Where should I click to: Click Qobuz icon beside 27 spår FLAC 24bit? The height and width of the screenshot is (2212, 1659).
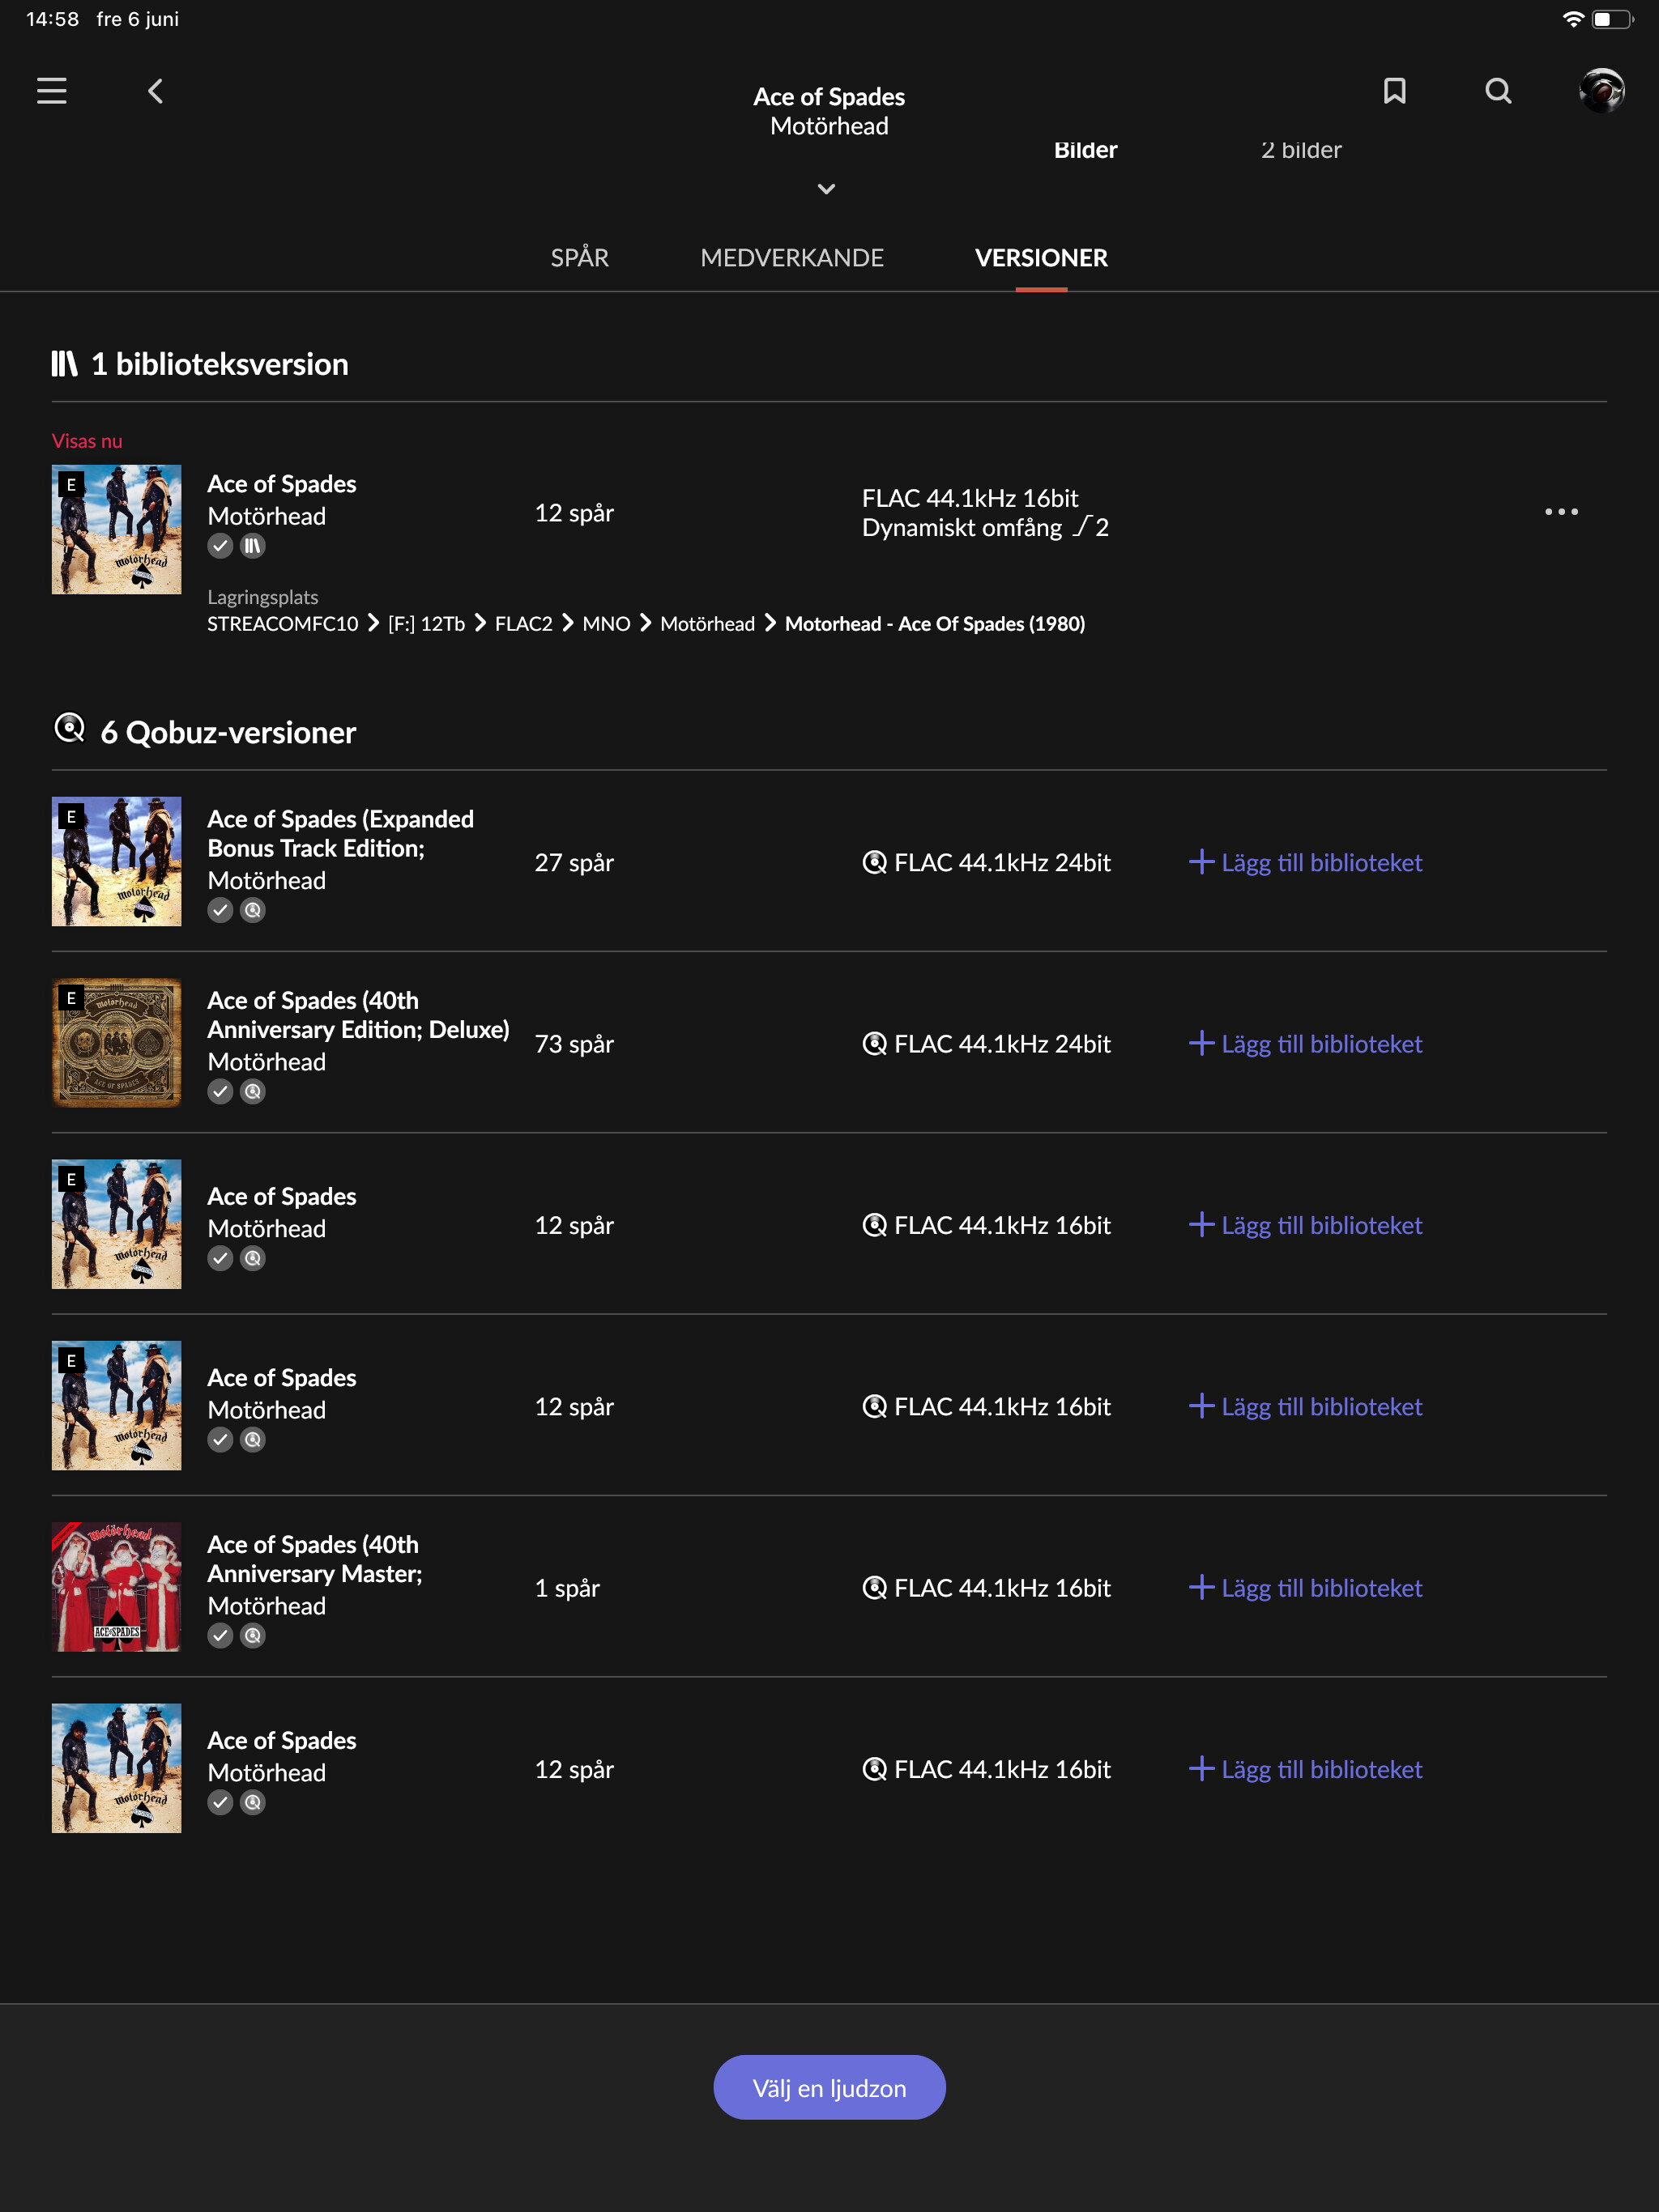click(x=875, y=862)
